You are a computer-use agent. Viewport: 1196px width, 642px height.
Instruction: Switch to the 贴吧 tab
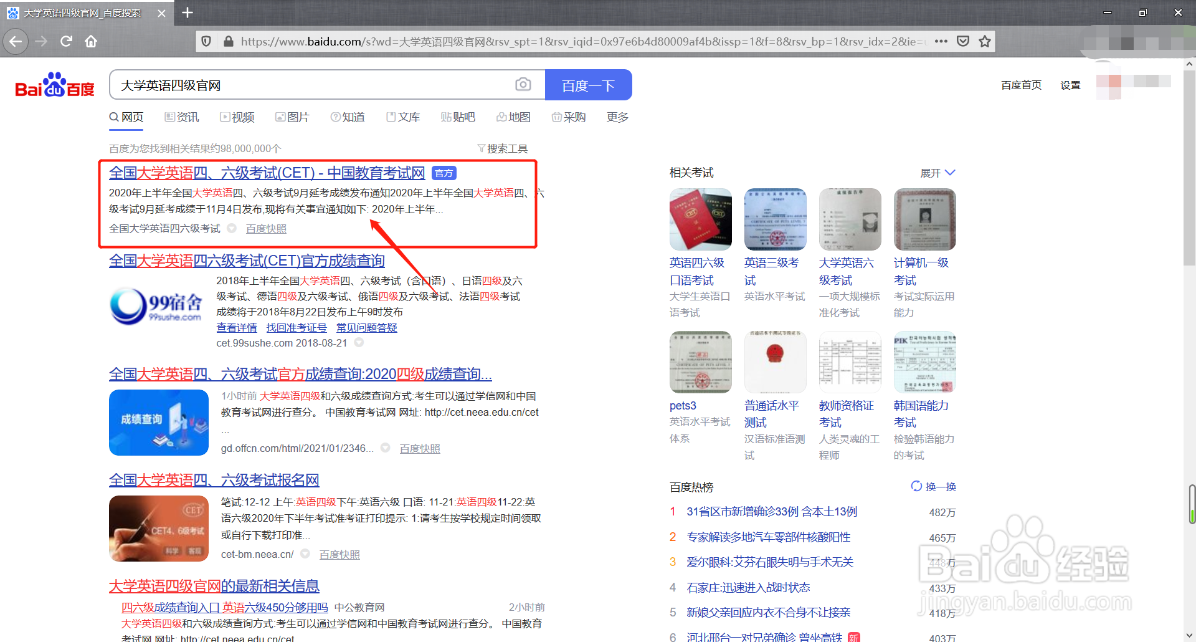tap(458, 117)
